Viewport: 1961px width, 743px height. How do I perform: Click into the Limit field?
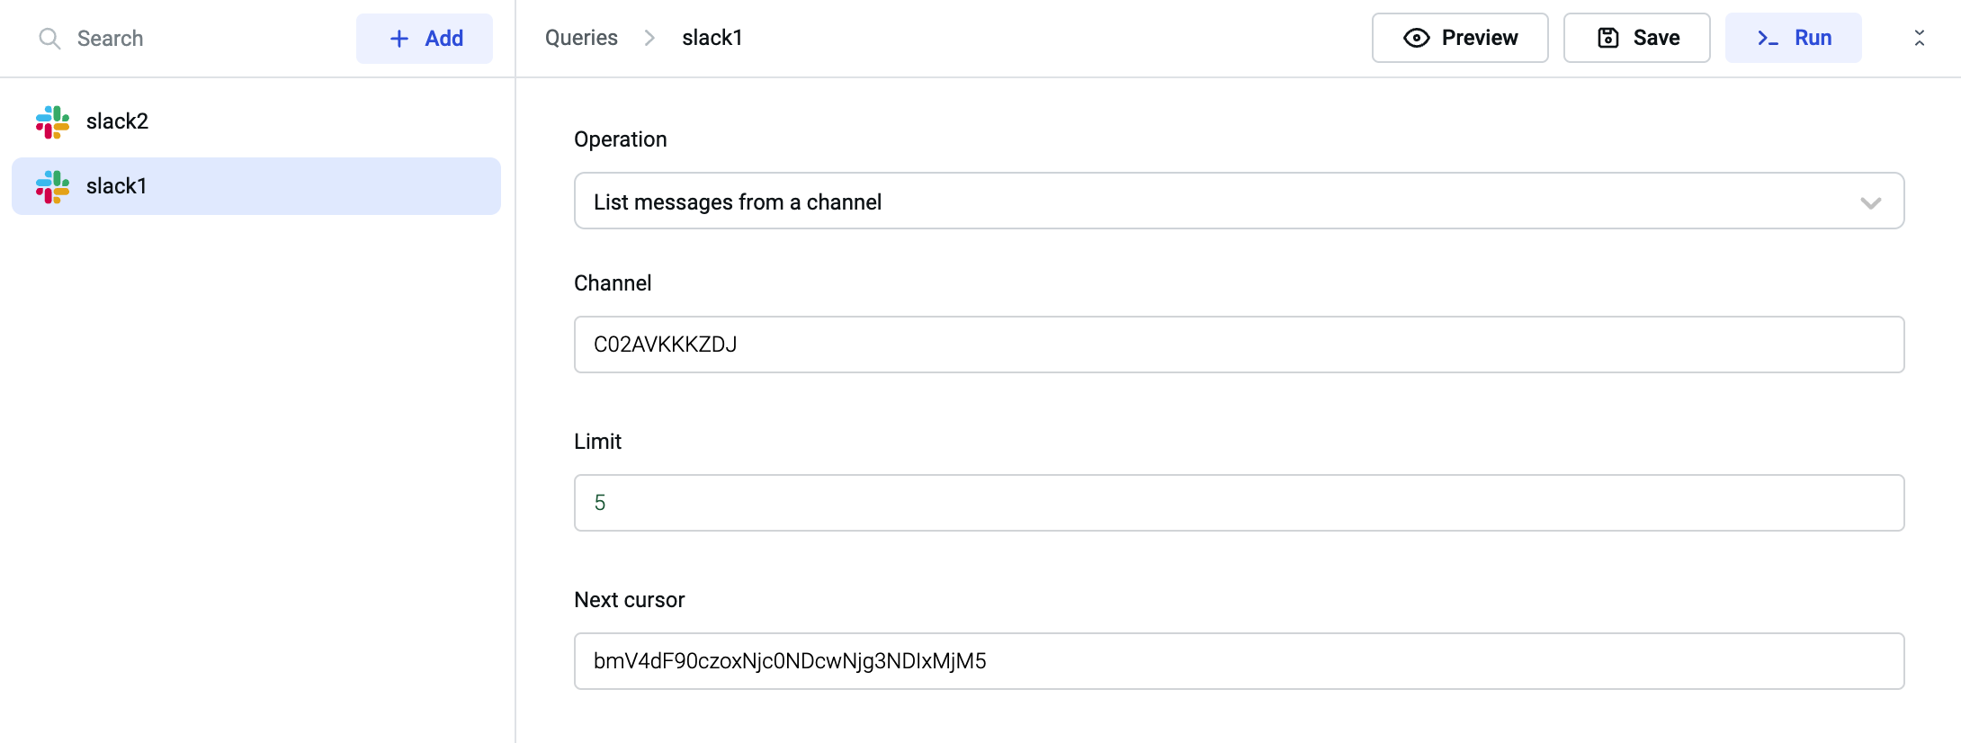pos(1238,503)
